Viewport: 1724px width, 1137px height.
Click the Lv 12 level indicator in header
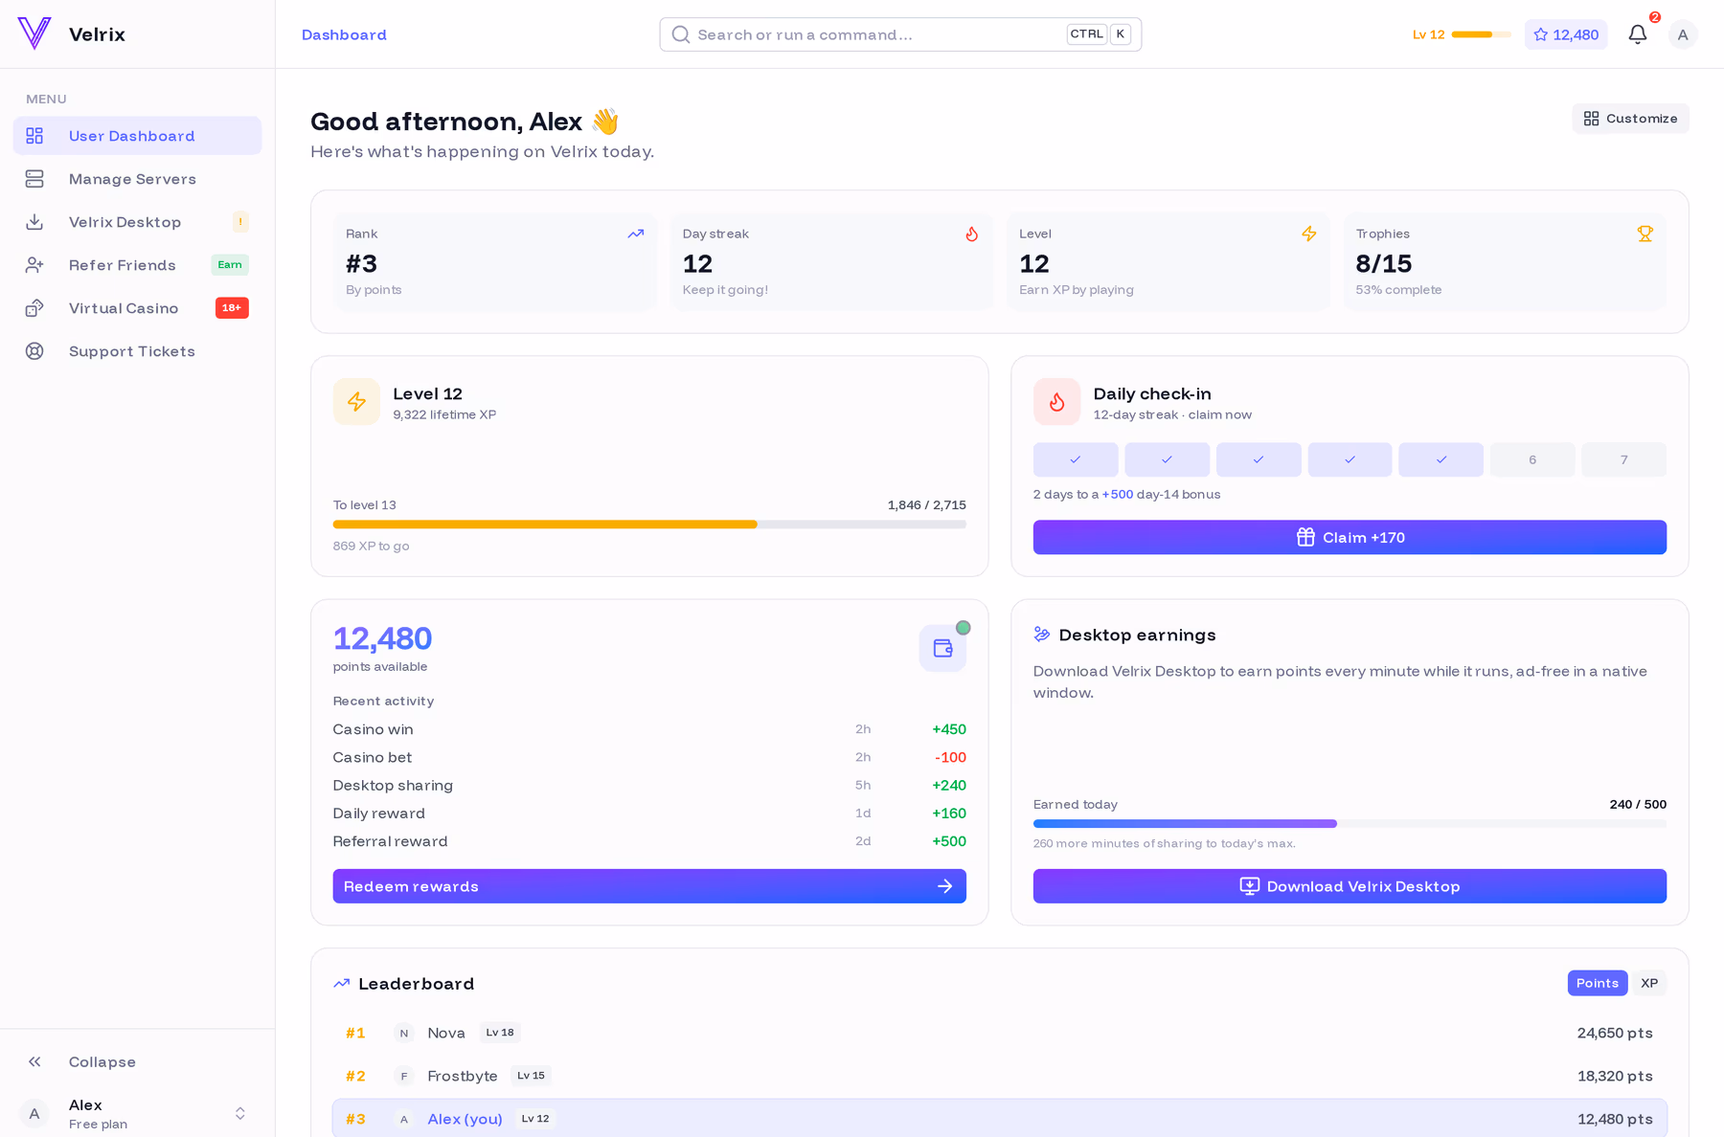pyautogui.click(x=1462, y=34)
